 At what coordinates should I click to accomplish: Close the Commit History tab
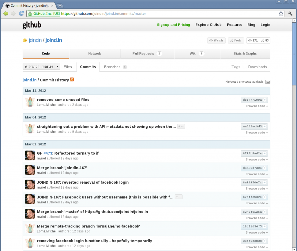pyautogui.click(x=52, y=6)
